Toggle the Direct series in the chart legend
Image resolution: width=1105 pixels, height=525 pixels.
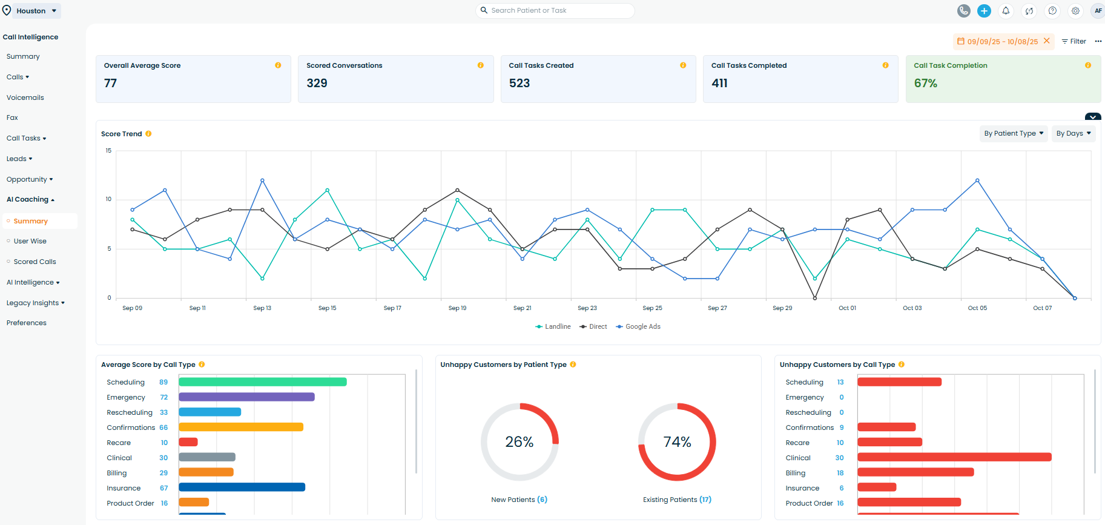(x=593, y=326)
